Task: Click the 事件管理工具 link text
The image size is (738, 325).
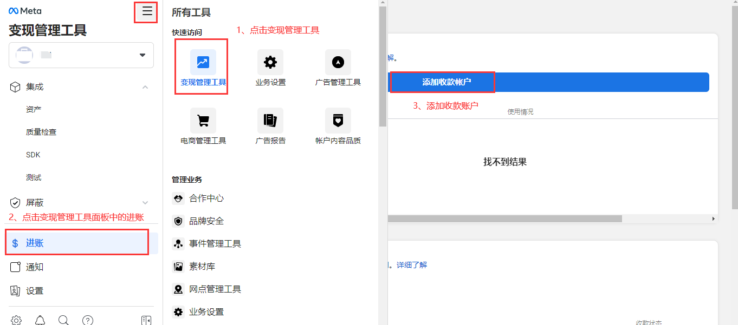Action: point(215,244)
